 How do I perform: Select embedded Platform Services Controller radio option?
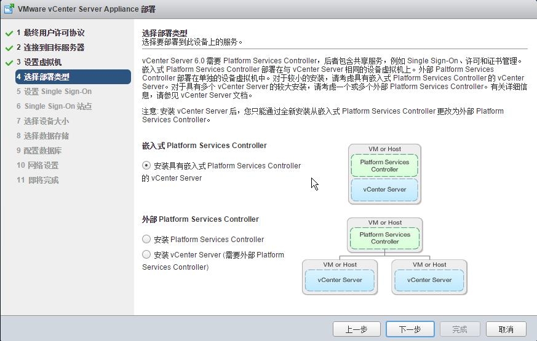pos(146,165)
